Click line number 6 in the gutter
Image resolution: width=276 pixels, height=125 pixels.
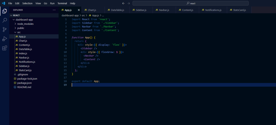point(66,38)
